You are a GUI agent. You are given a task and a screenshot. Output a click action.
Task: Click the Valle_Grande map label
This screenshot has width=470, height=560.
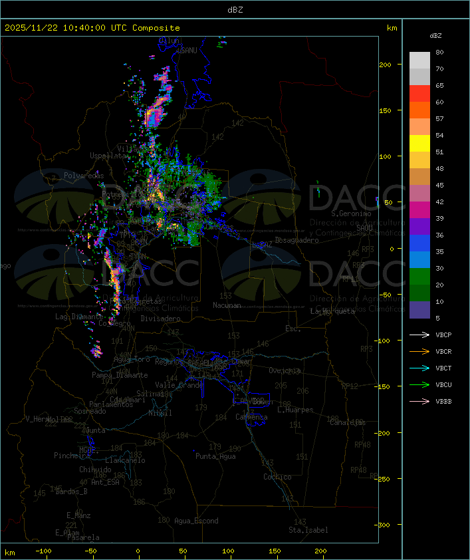[179, 385]
